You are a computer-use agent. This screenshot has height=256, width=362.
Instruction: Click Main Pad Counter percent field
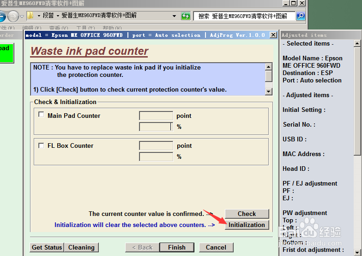coord(156,127)
